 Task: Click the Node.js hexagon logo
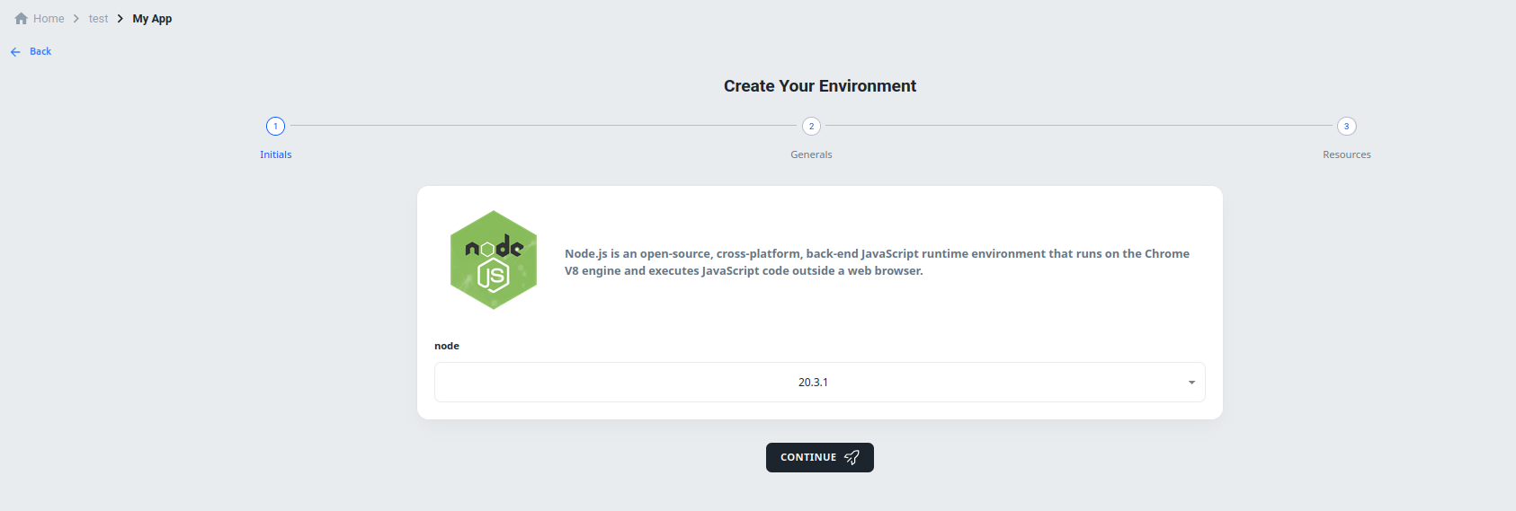click(494, 260)
